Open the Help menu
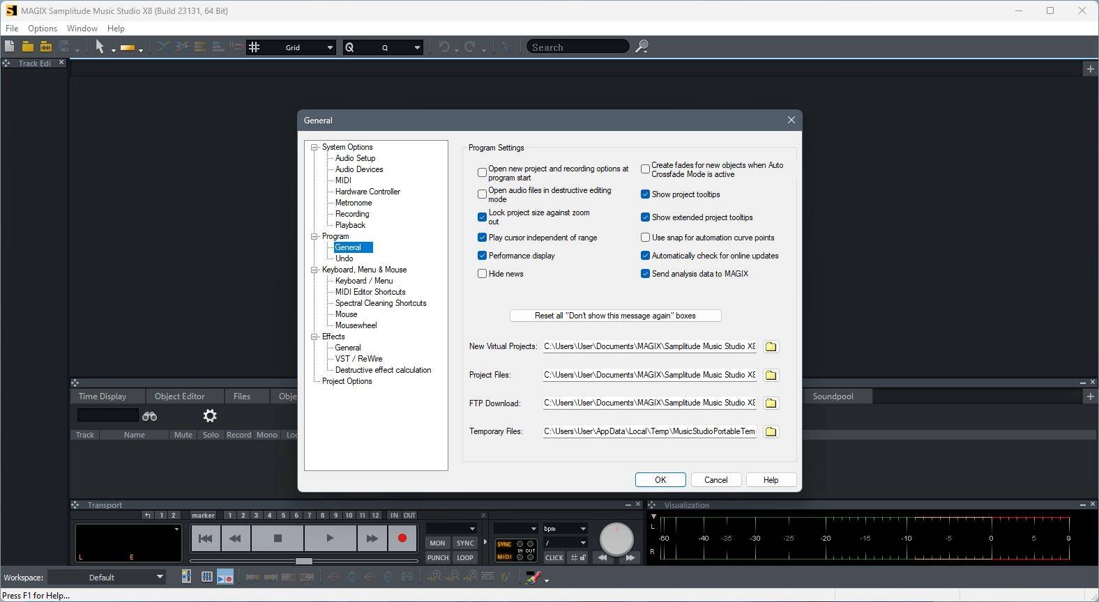 [x=116, y=29]
